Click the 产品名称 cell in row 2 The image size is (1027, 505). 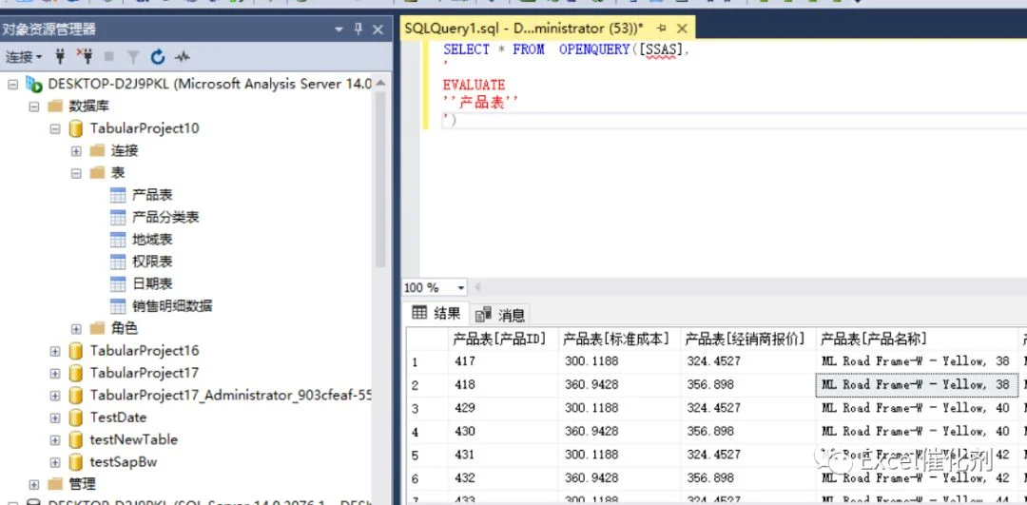click(x=918, y=385)
